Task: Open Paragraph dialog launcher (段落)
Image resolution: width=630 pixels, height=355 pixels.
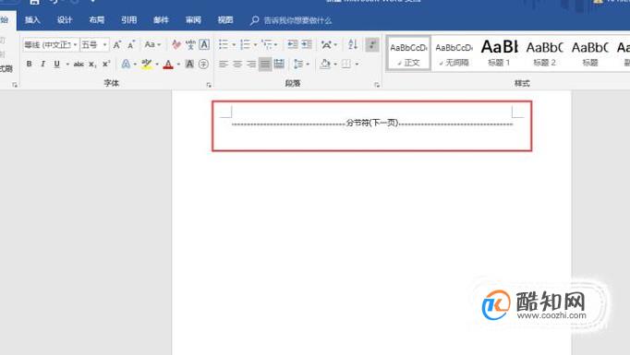Action: click(x=377, y=85)
